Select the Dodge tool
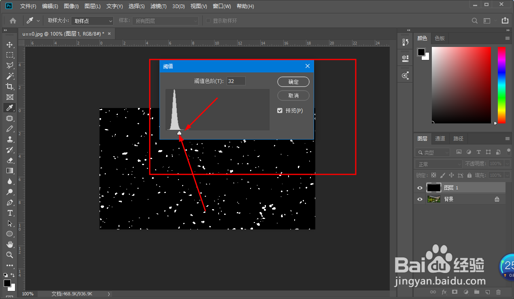This screenshot has width=514, height=299. (10, 192)
